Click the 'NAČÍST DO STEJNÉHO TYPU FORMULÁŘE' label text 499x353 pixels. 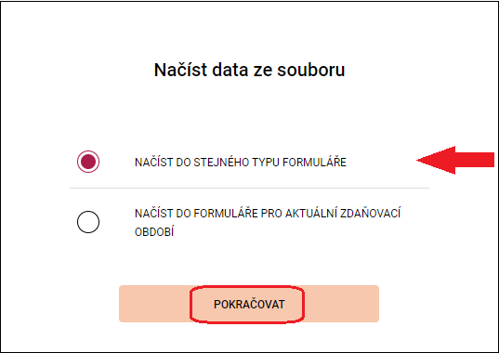point(241,163)
